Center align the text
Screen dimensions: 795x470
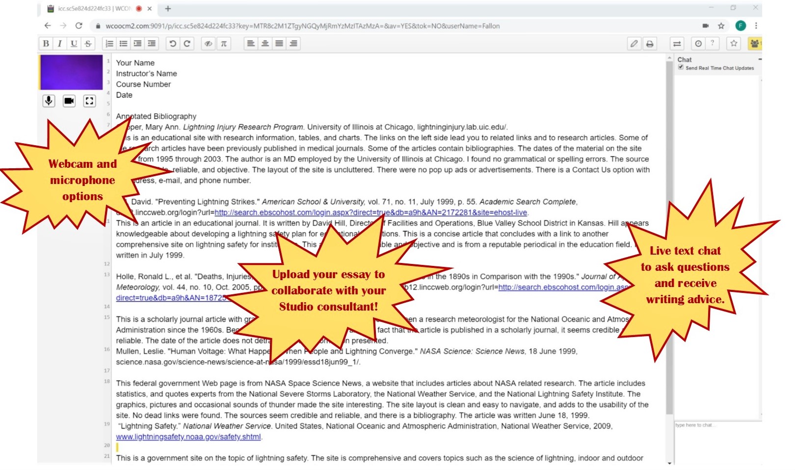265,44
